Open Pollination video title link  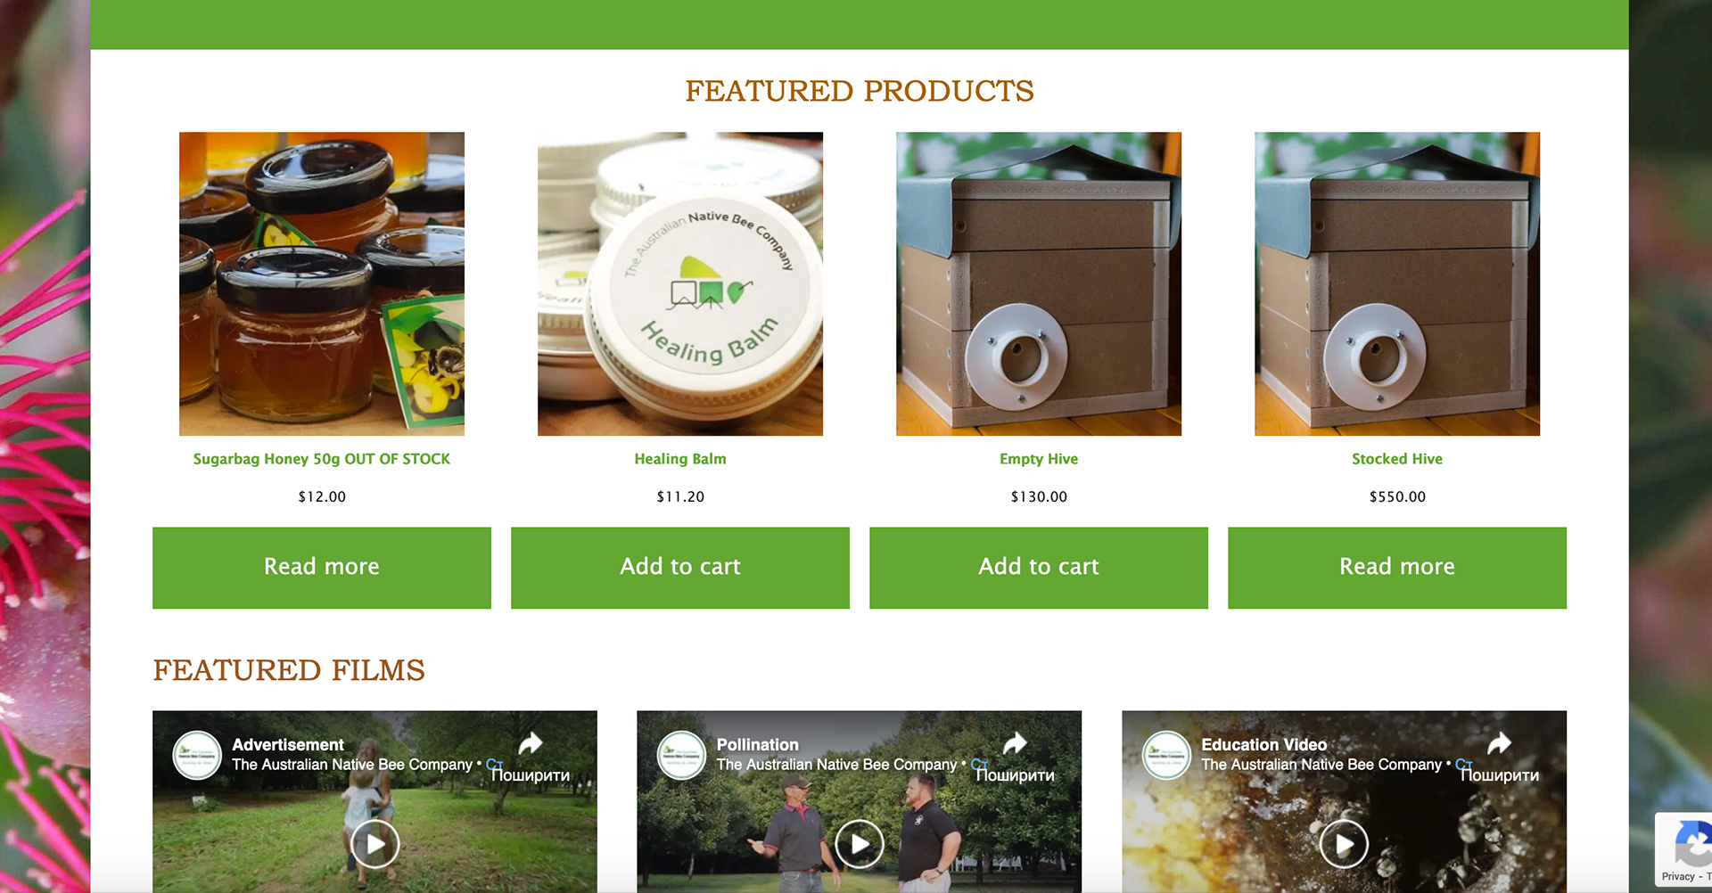point(758,744)
